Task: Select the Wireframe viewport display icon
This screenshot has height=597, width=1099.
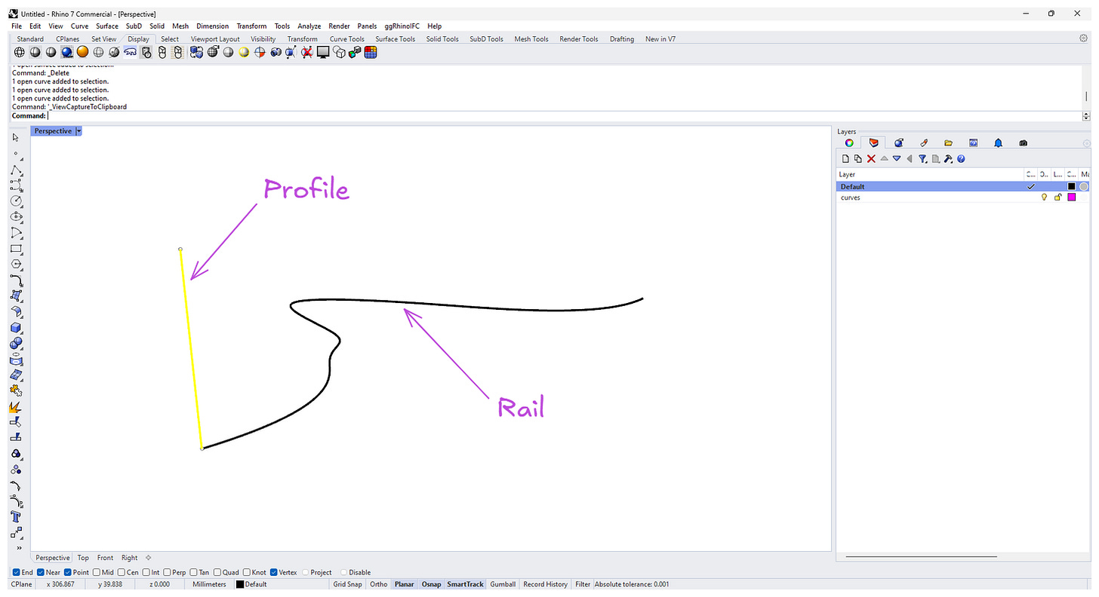Action: 20,52
